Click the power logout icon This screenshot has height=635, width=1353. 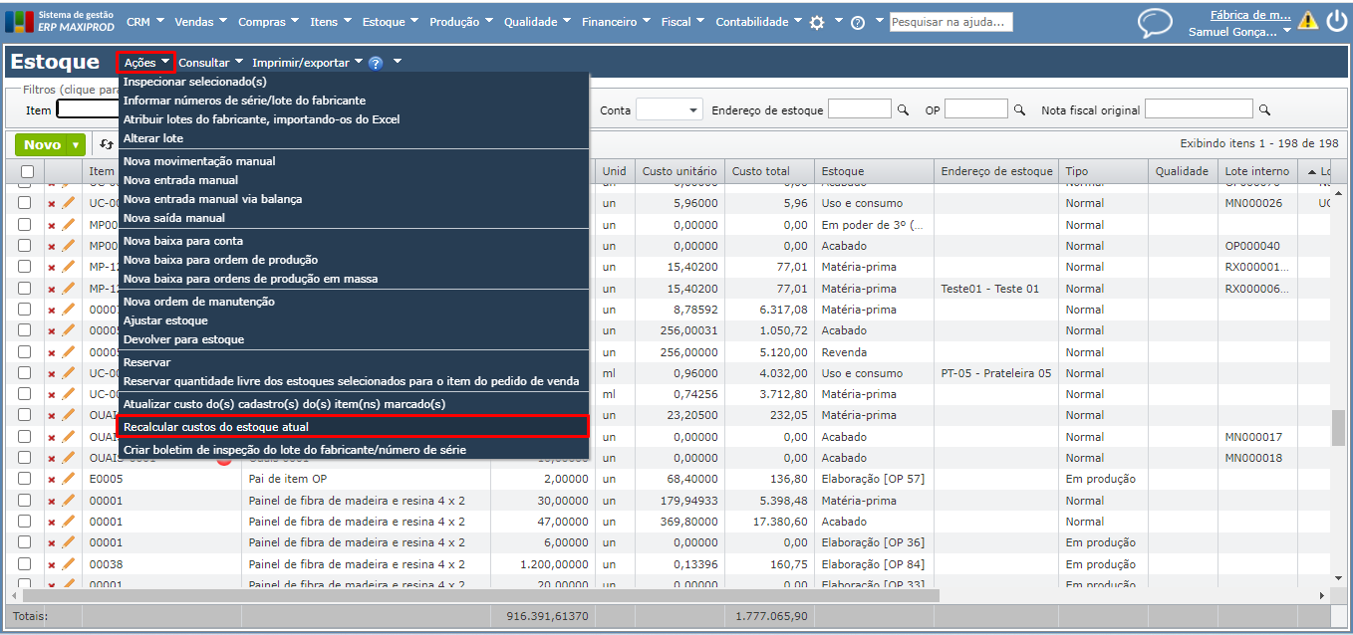pos(1336,21)
